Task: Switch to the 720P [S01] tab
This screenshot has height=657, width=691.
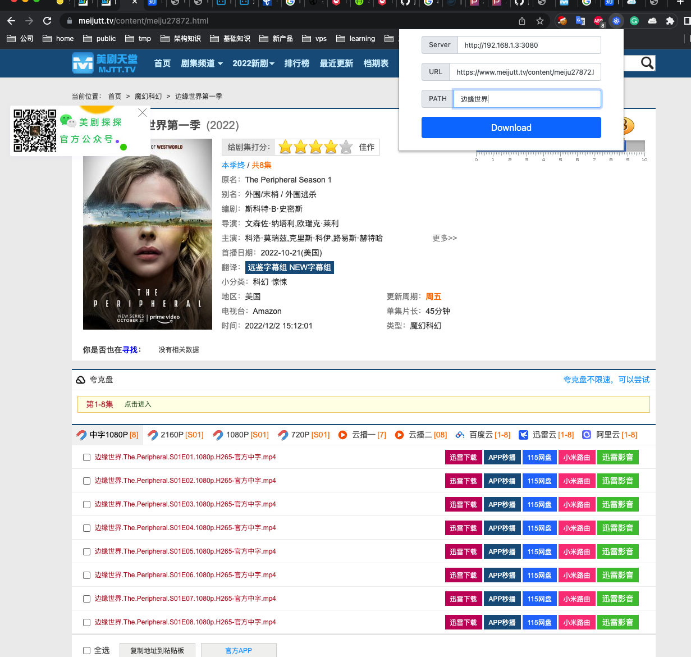Action: pos(304,435)
